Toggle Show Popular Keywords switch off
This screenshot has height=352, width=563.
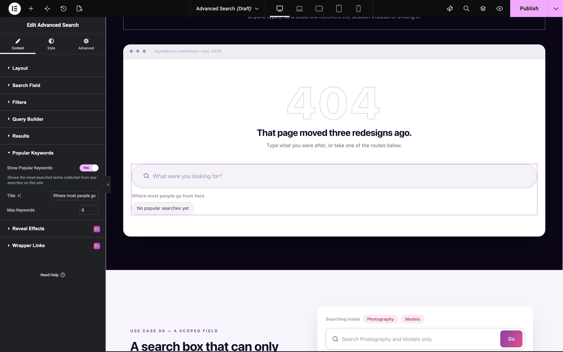pos(89,168)
